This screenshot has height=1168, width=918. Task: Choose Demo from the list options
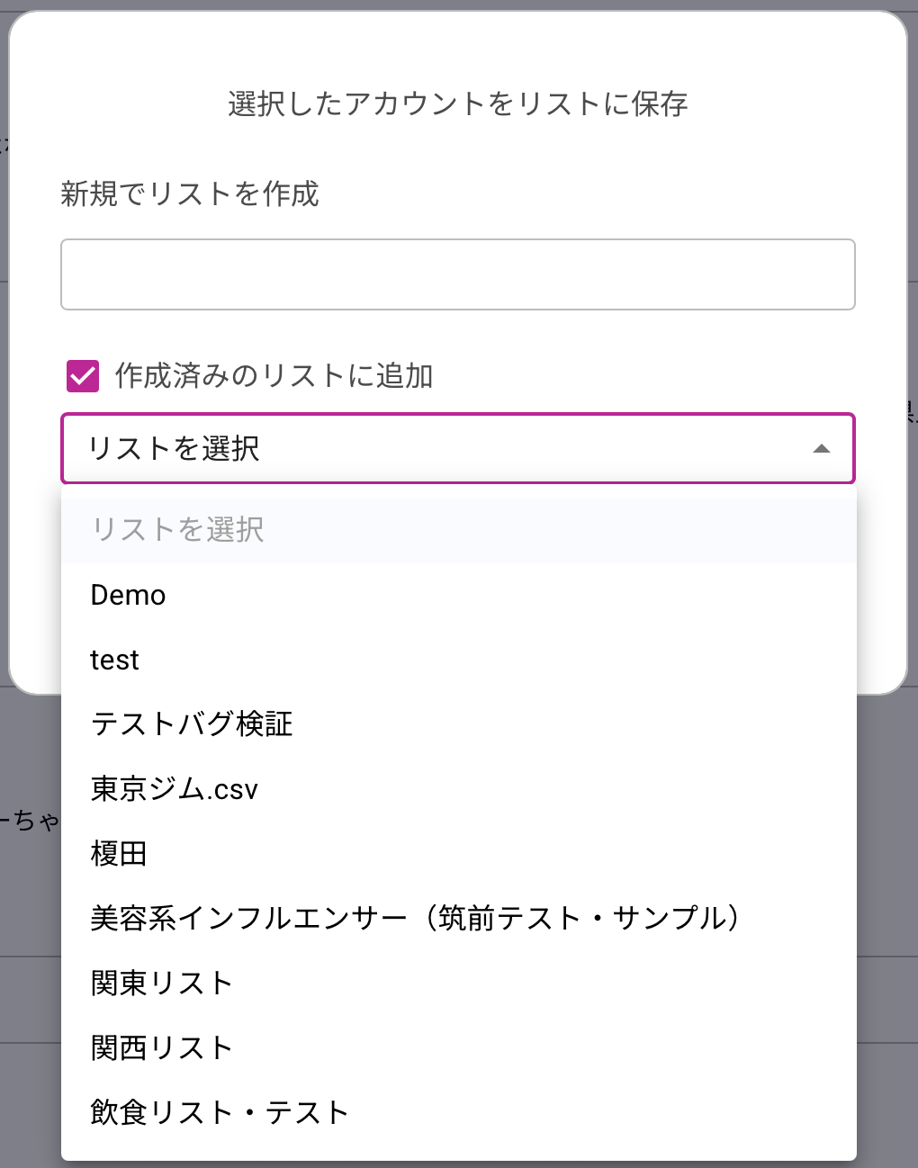(129, 596)
